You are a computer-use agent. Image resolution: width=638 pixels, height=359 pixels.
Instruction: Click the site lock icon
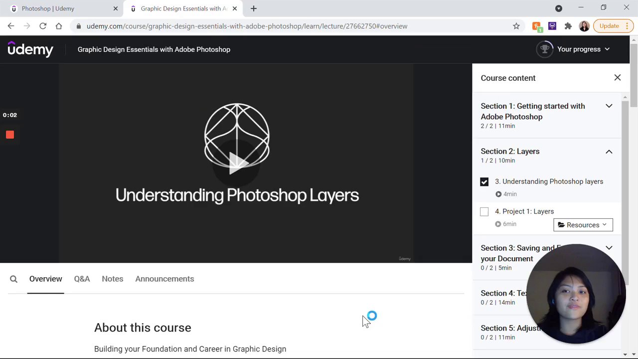click(79, 26)
